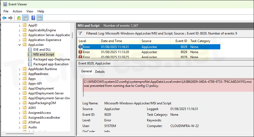
Task: Sort by Task Category column header
Action: [x=204, y=41]
